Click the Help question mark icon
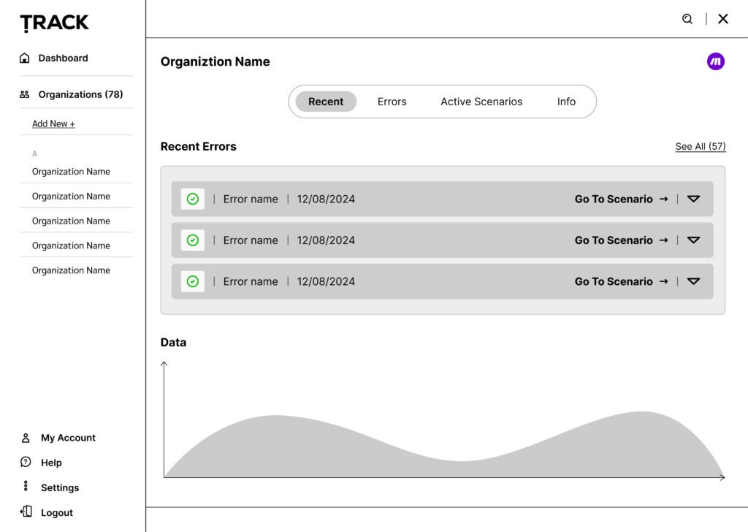Screen dimensions: 748x532 pyautogui.click(x=26, y=463)
